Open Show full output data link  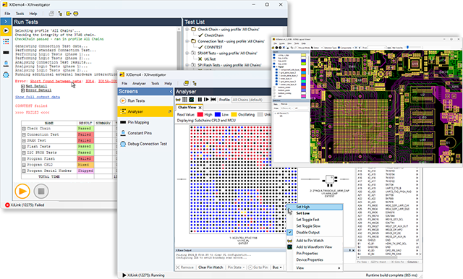coord(38,97)
